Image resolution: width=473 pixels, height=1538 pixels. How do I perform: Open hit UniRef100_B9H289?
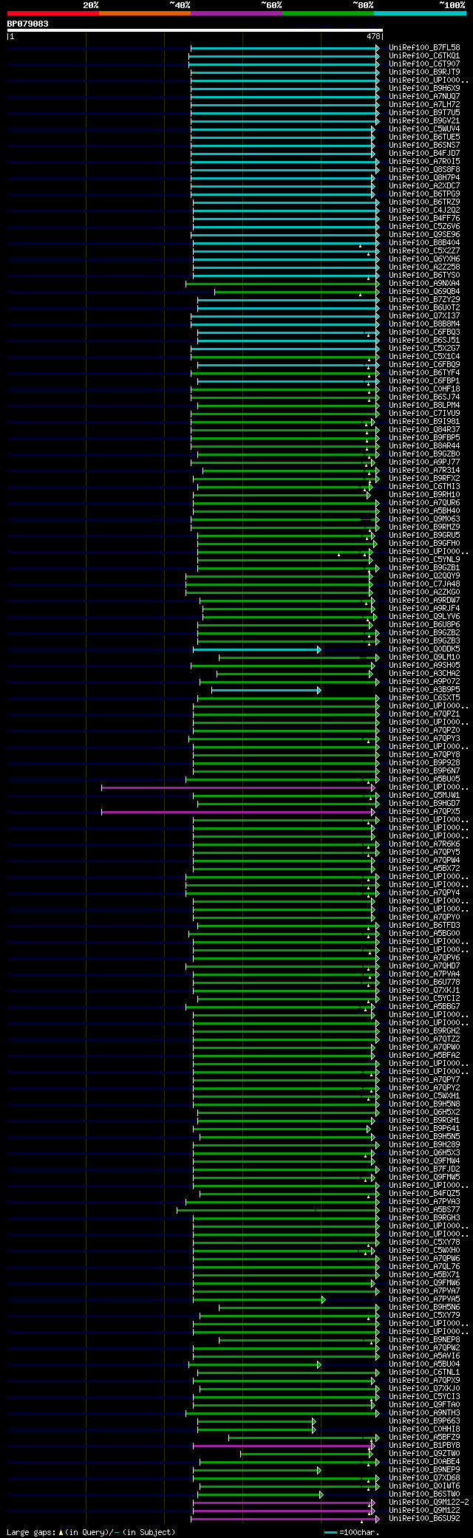(x=424, y=1144)
